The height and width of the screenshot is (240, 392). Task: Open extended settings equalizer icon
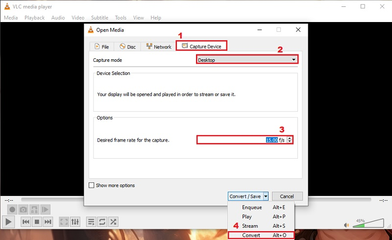point(75,222)
